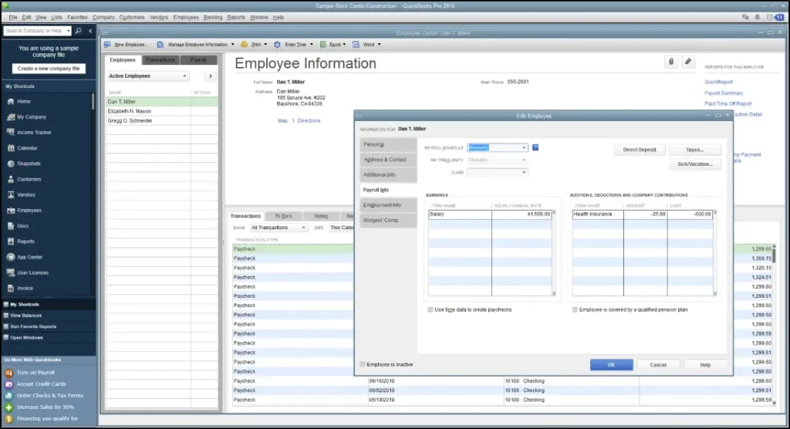Switch to Employment Info tab
790x429 pixels.
point(388,205)
